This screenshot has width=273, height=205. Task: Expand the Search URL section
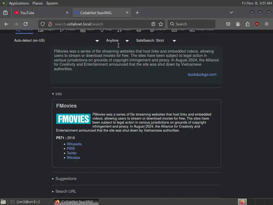click(64, 191)
